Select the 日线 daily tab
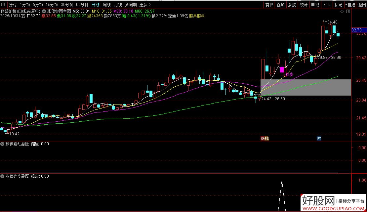The image size is (367, 212). pos(96,5)
